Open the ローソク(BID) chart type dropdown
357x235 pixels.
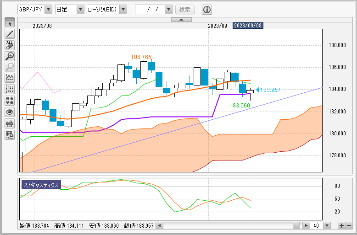coord(123,10)
